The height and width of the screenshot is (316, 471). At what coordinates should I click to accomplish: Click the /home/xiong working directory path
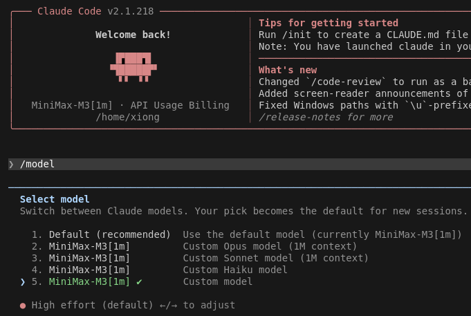128,117
